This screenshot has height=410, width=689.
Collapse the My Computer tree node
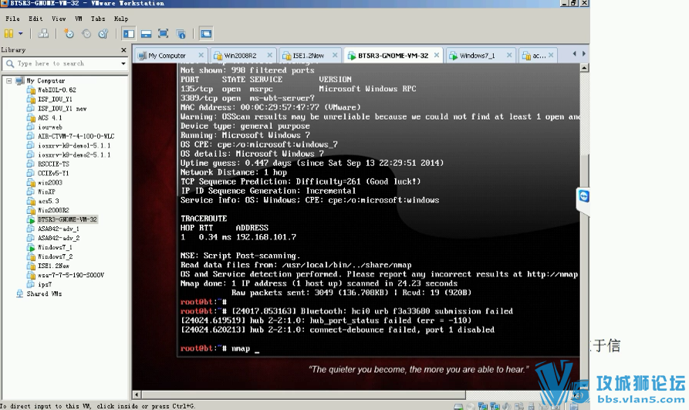point(8,80)
